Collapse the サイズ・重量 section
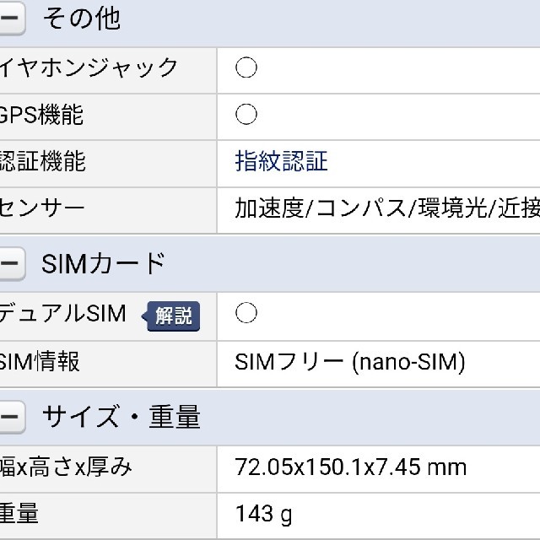 12,416
